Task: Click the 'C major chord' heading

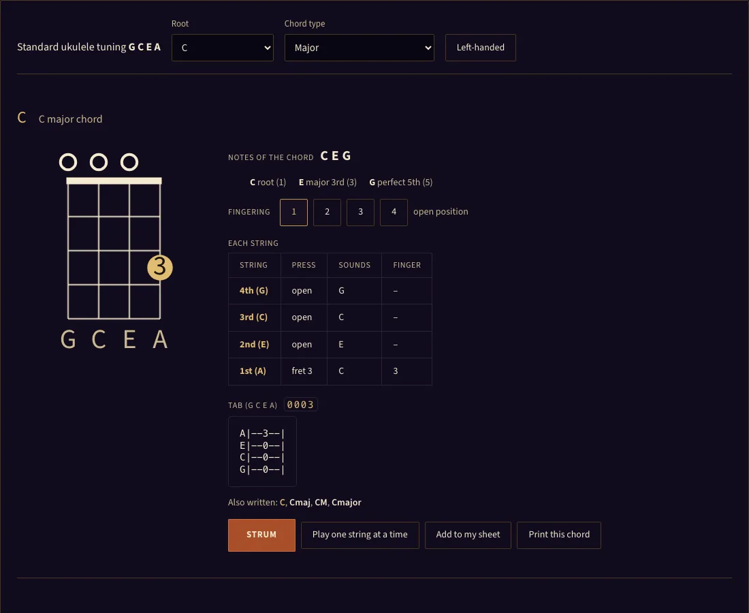Action: click(x=70, y=119)
